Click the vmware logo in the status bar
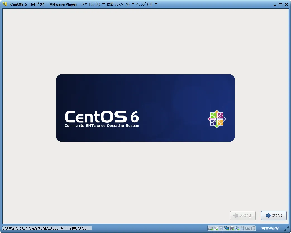Screen dimensions: 291x233 click(270, 228)
